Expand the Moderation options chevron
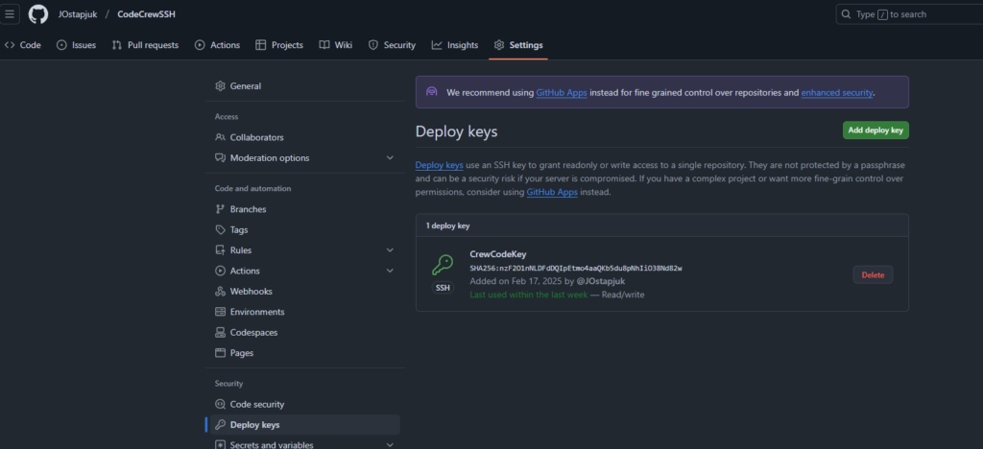 coord(390,157)
